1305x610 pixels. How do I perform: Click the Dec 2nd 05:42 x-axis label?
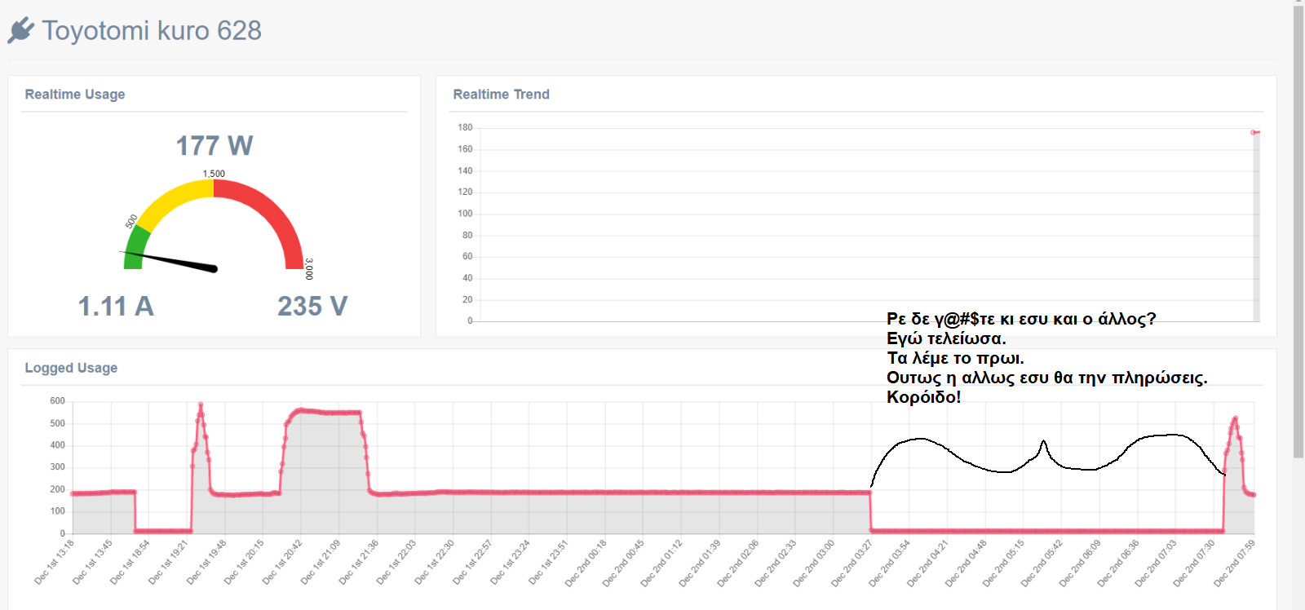(1042, 563)
